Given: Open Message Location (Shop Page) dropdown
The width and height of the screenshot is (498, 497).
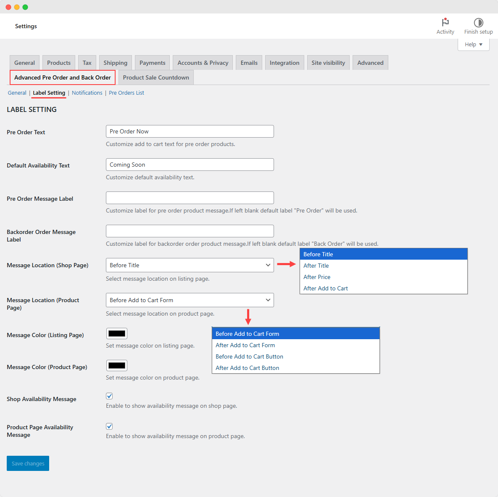Looking at the screenshot, I should (190, 265).
